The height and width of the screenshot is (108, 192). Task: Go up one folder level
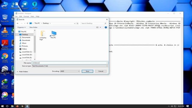click(x=27, y=23)
